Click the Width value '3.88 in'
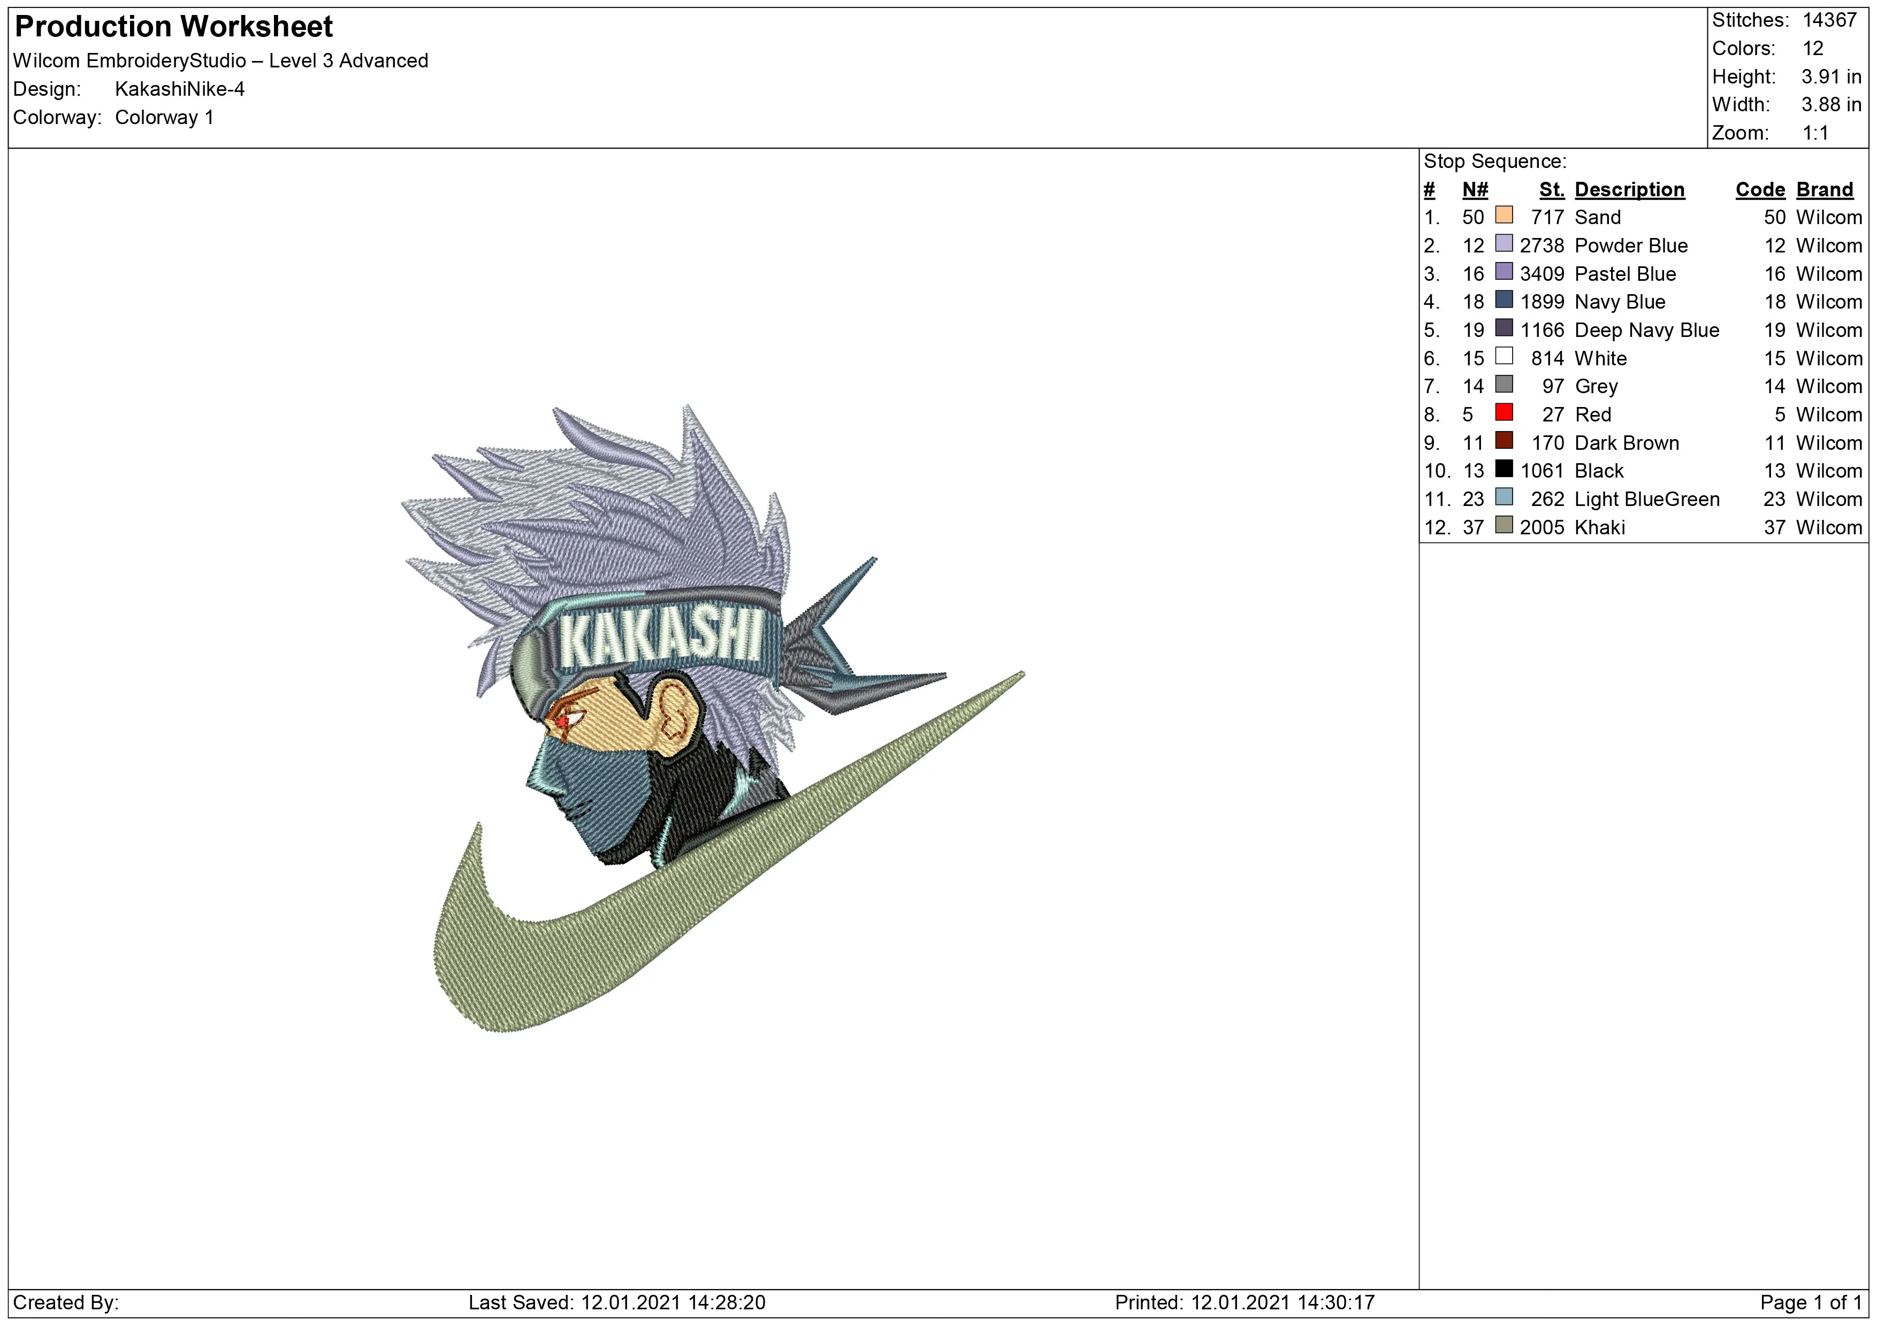 [1831, 105]
